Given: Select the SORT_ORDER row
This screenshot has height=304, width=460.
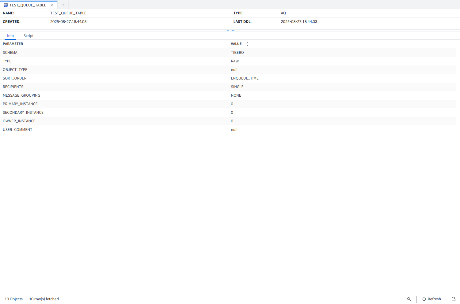Looking at the screenshot, I should point(15,78).
